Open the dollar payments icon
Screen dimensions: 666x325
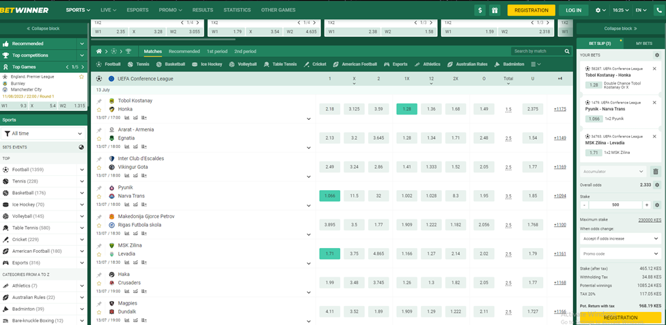point(480,10)
